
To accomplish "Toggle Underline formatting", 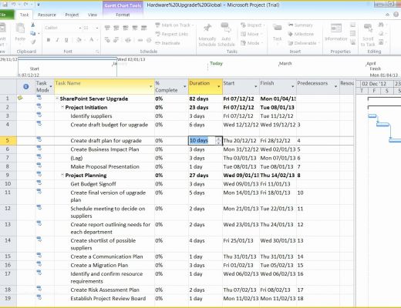I will [x=66, y=40].
